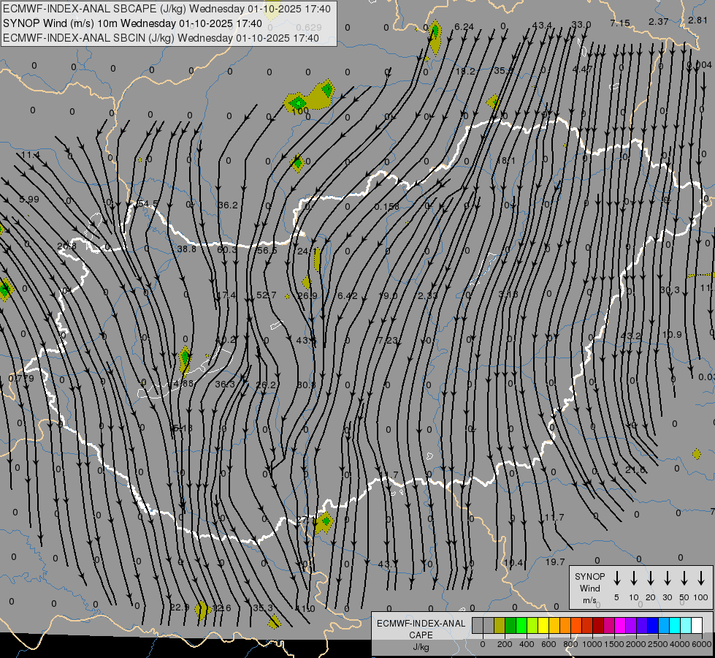Click the 56.5 value on the map
Screen dimensions: 715x658
pyautogui.click(x=267, y=251)
